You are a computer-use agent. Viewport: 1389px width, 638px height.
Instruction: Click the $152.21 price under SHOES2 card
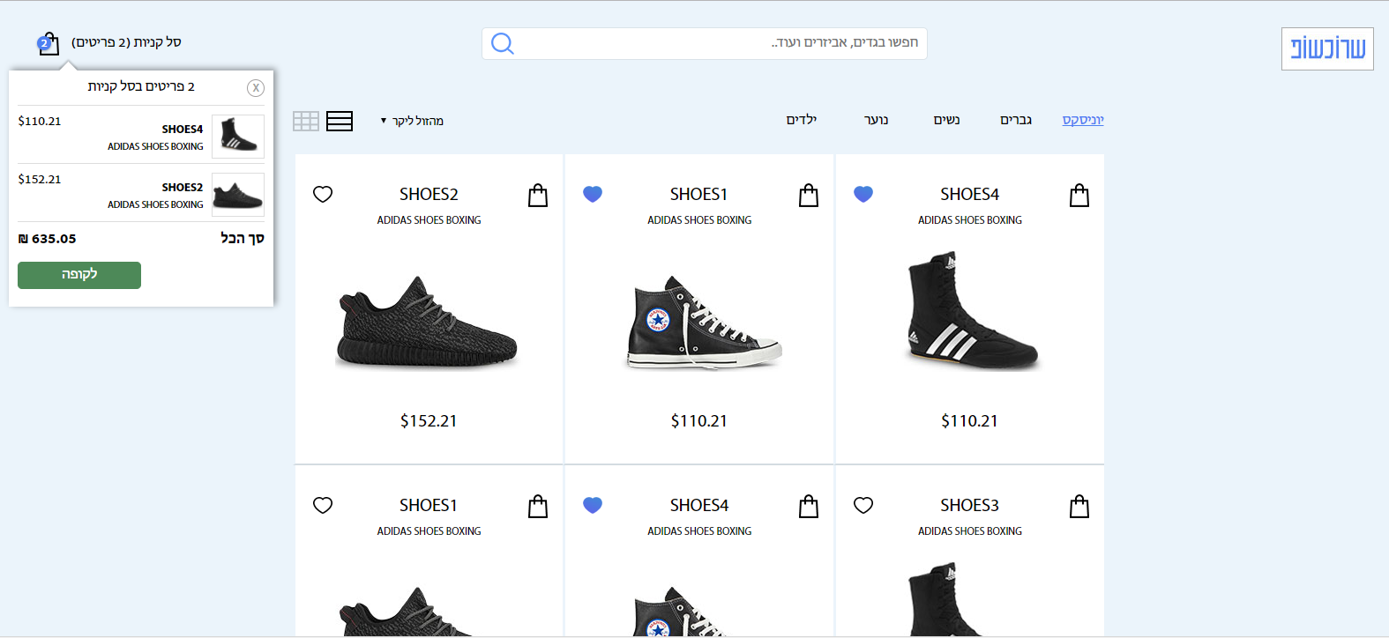[x=429, y=421]
